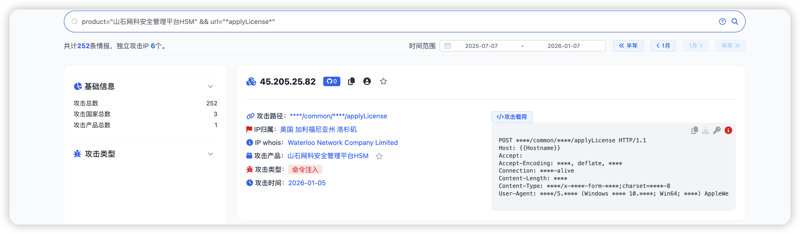Viewport: 800px width, 234px height.
Task: Collapse the 基础信息 section
Action: point(210,87)
